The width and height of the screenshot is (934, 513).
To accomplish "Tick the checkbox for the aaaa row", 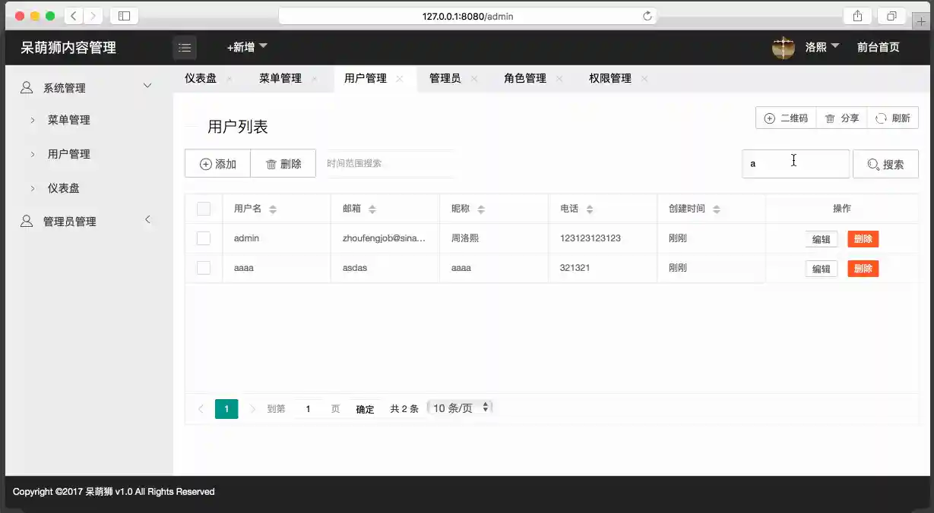I will (x=204, y=268).
